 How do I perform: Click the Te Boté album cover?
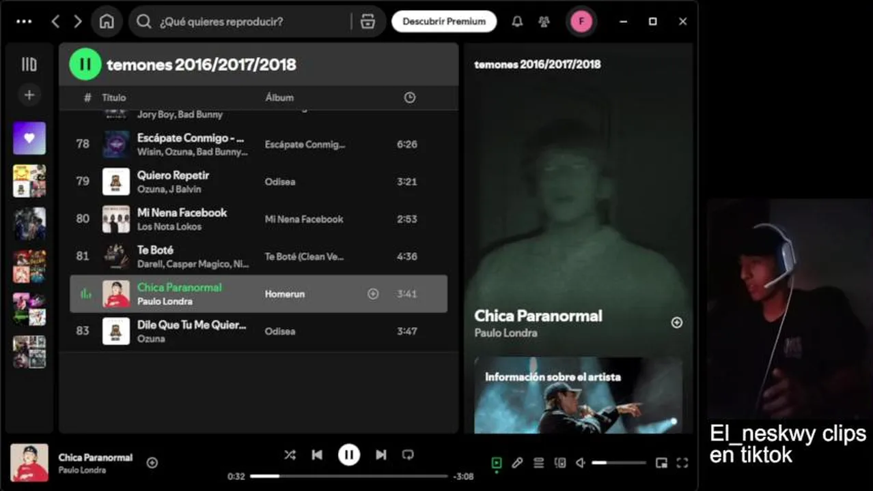116,256
